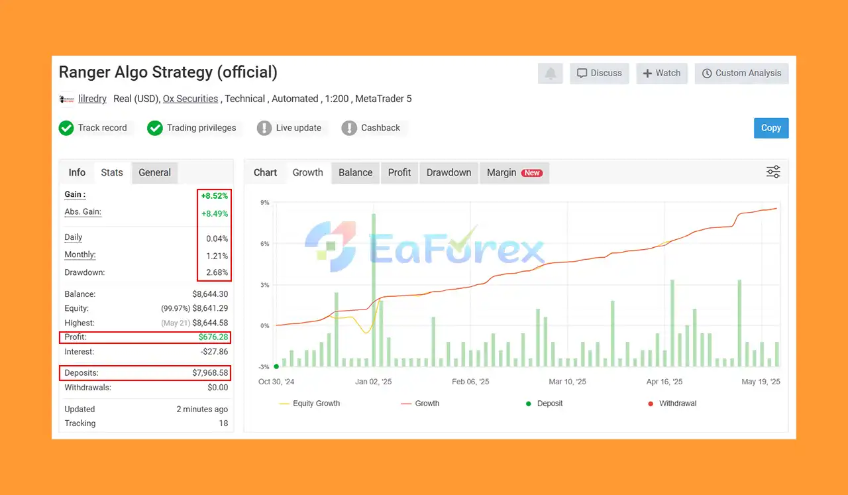Click the Gain value +8.52%
Viewport: 848px width, 495px height.
(x=215, y=196)
